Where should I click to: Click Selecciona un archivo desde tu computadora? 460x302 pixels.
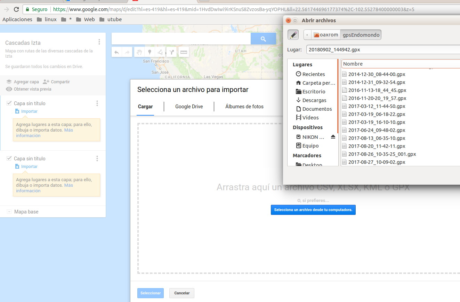[313, 210]
